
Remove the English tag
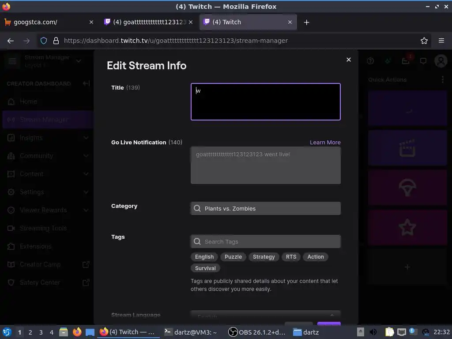tap(204, 257)
